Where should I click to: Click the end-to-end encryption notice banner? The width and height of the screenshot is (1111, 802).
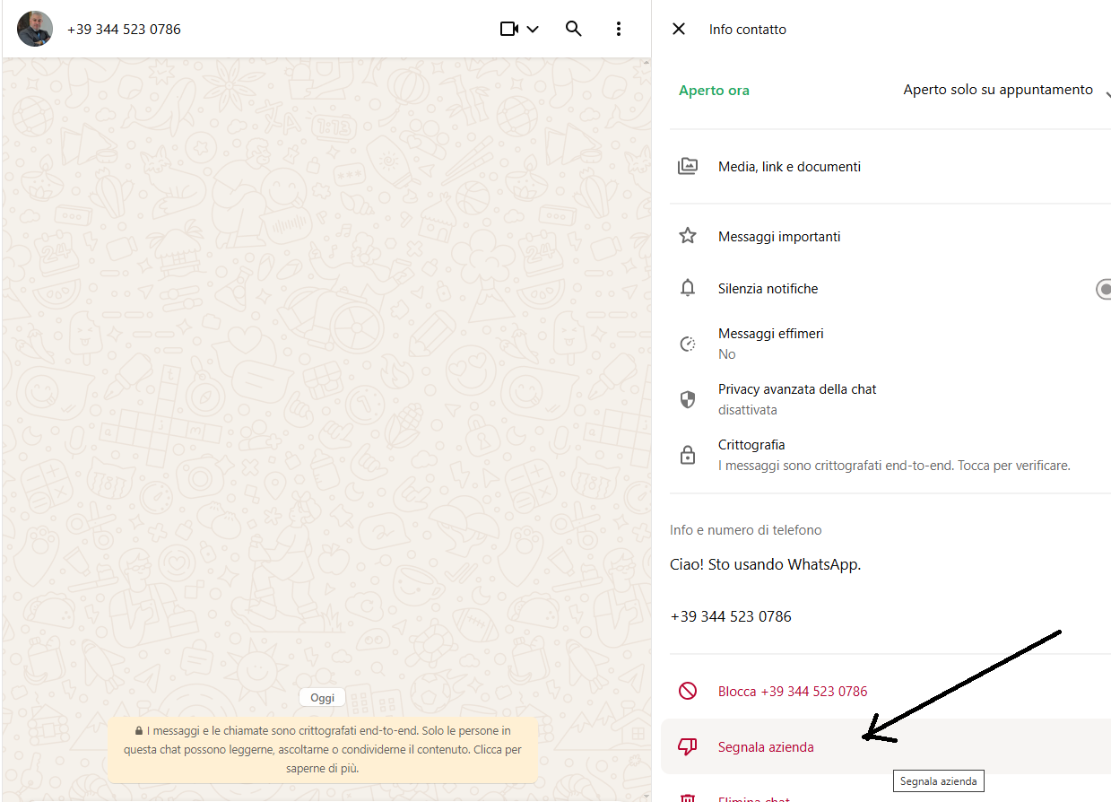(323, 749)
